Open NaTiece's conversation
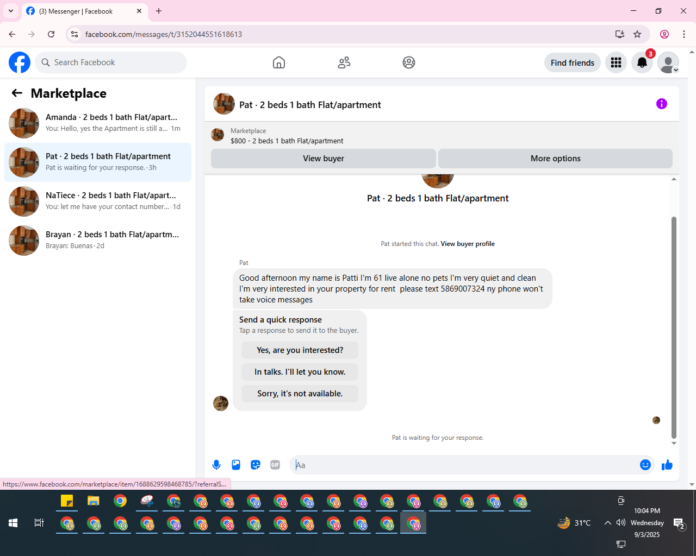This screenshot has width=696, height=556. click(98, 201)
